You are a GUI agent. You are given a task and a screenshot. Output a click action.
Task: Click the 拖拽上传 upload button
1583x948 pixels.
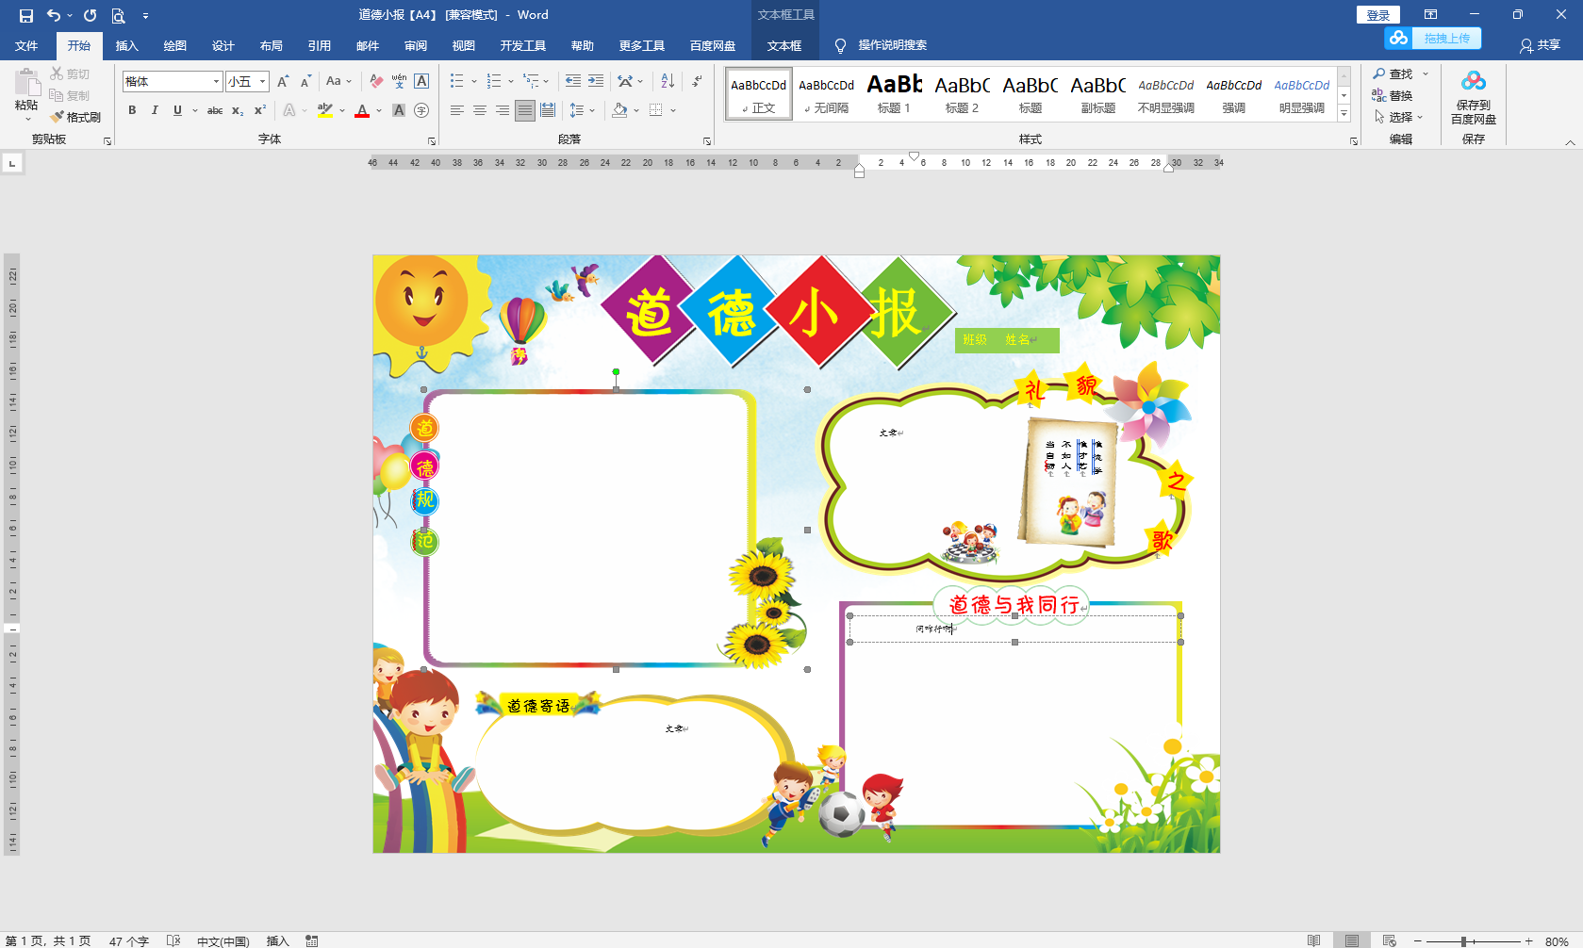click(1433, 38)
